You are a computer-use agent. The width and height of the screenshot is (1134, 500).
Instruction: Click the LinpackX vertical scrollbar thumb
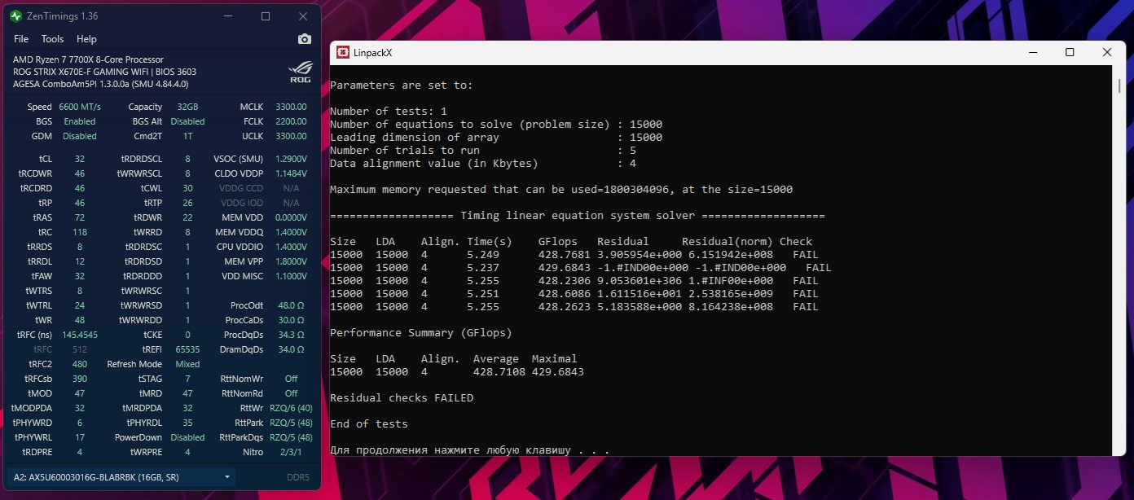pyautogui.click(x=1119, y=86)
